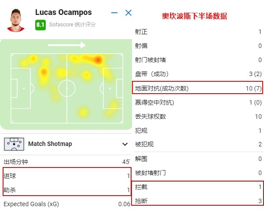Expand the Match Shotmap chevron
Screen dimensions: 264x211
(125, 144)
